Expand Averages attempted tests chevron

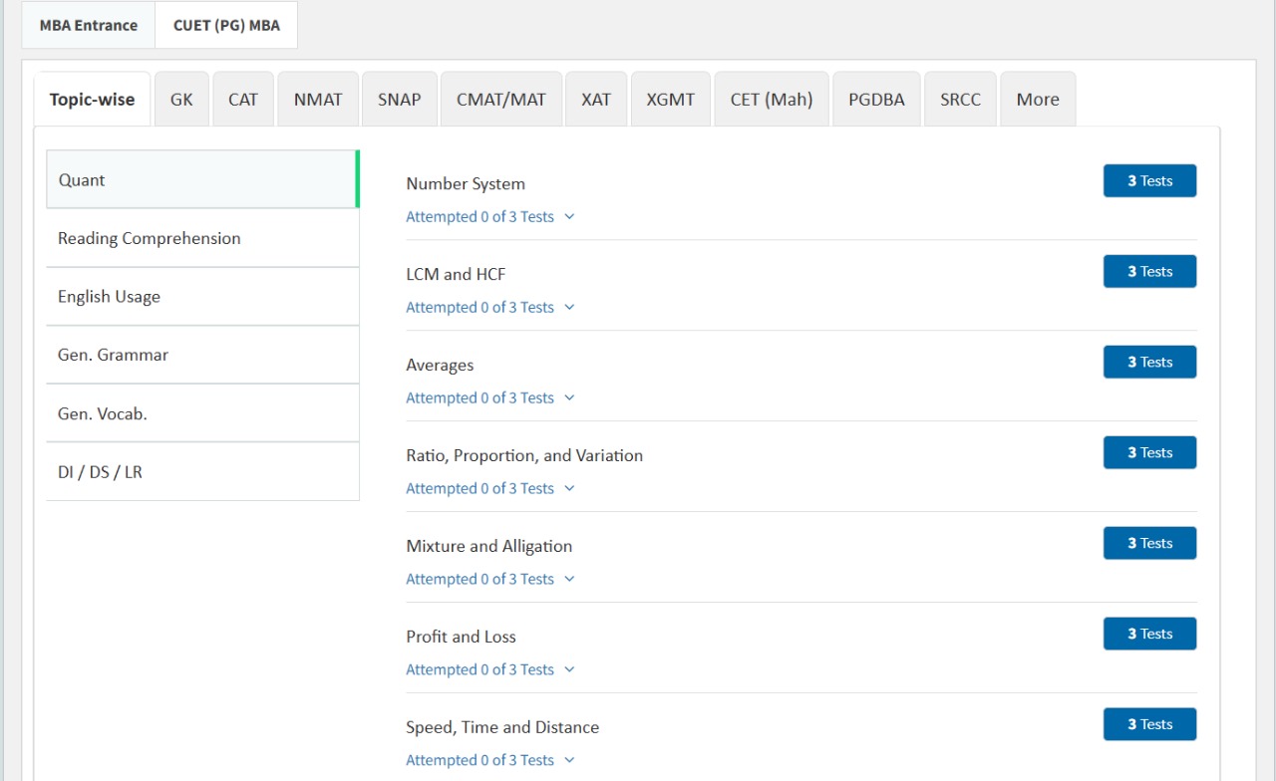569,398
